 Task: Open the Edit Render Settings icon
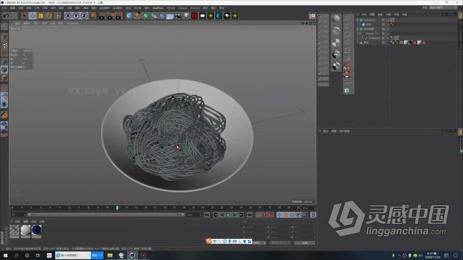coord(119,15)
